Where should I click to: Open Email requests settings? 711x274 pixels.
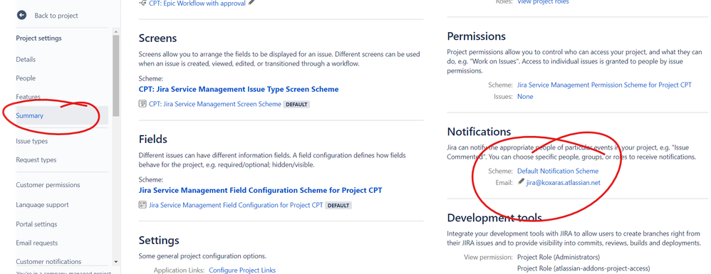click(37, 243)
